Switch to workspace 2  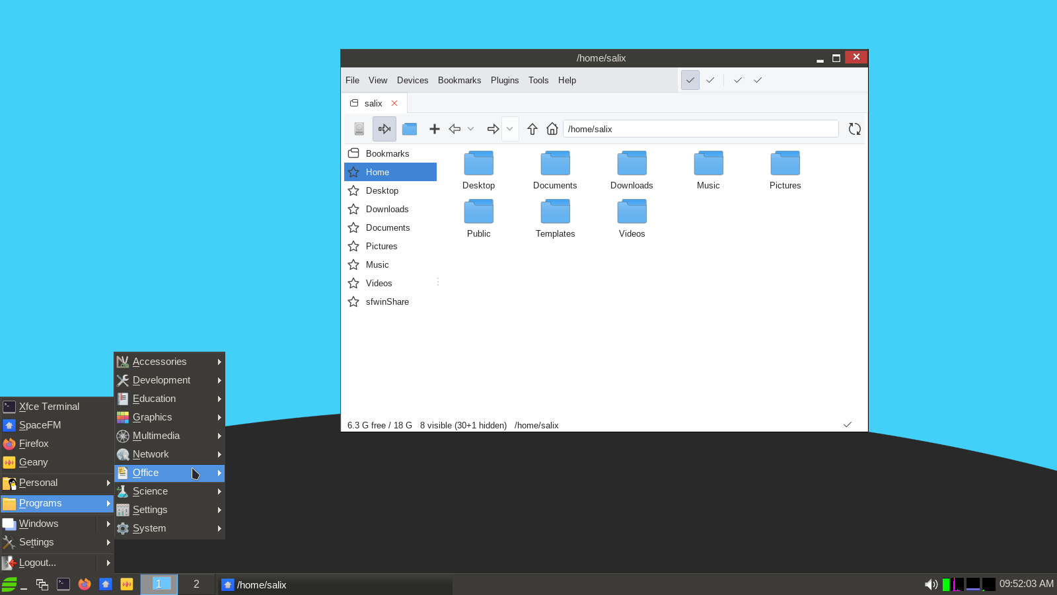[196, 584]
